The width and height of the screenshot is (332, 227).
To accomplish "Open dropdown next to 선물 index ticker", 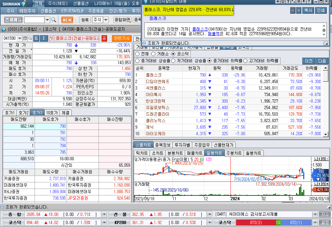I will tap(209, 215).
